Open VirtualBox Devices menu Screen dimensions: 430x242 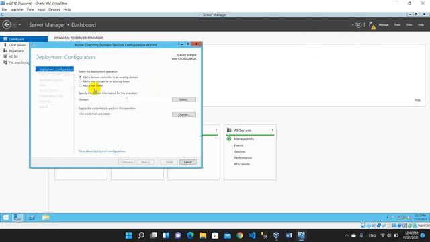point(54,9)
